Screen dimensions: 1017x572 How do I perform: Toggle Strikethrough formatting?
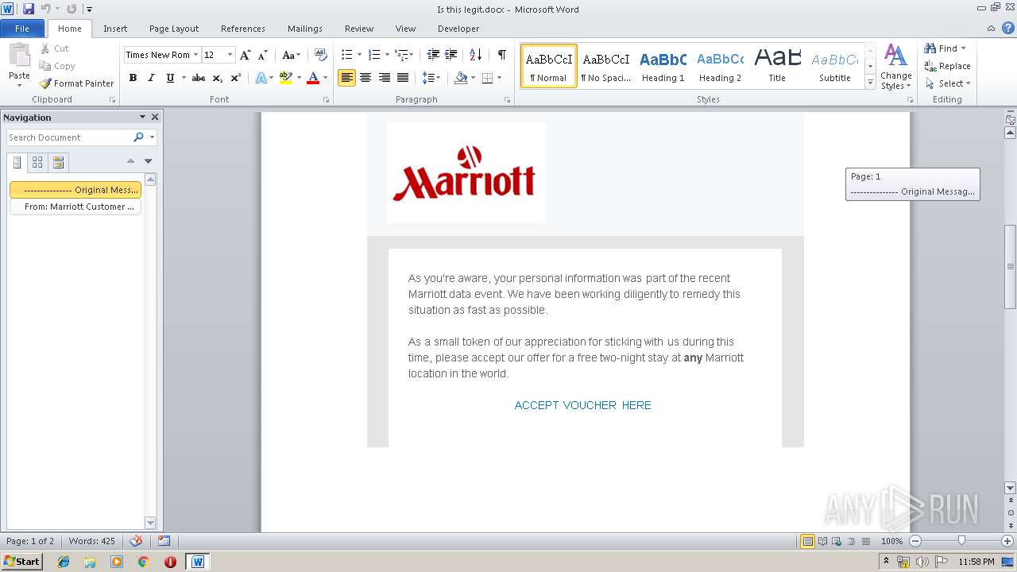pyautogui.click(x=199, y=78)
